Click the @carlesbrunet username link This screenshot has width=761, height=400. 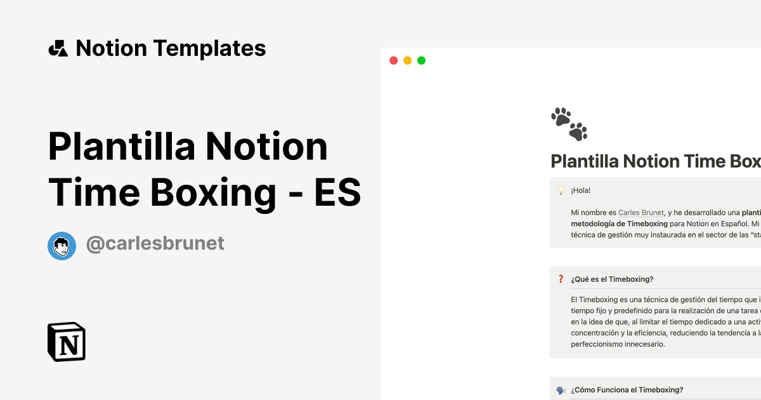[x=155, y=243]
